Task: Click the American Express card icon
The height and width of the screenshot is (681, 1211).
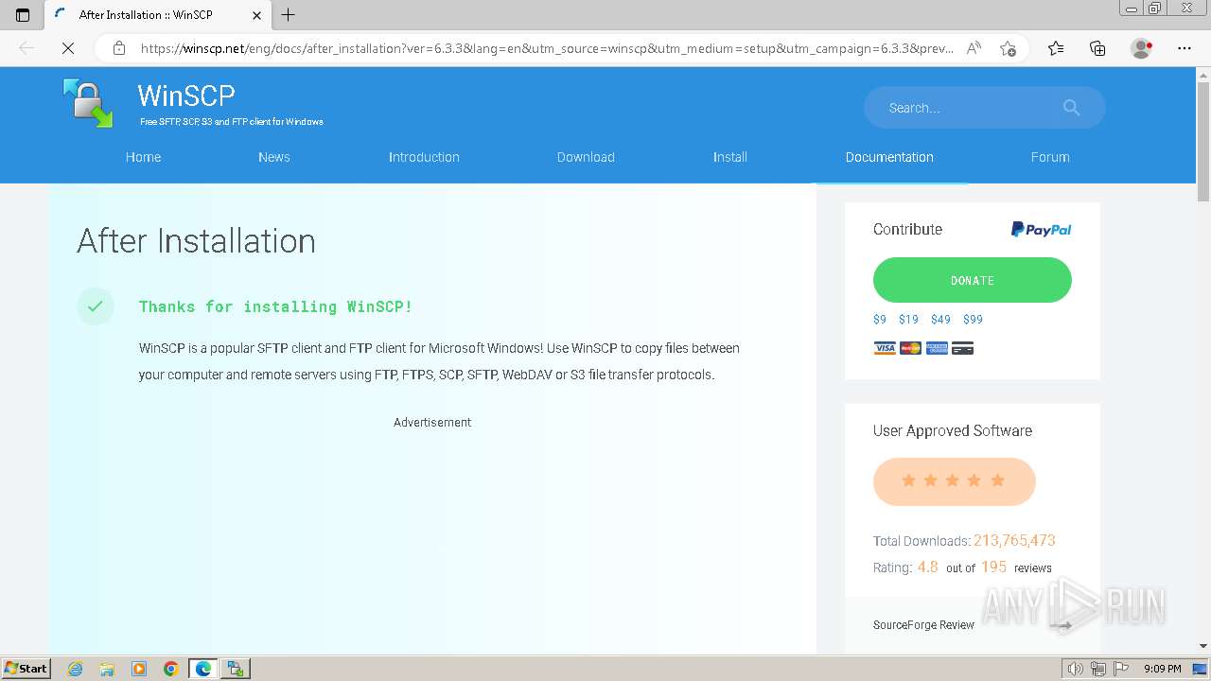Action: click(937, 348)
